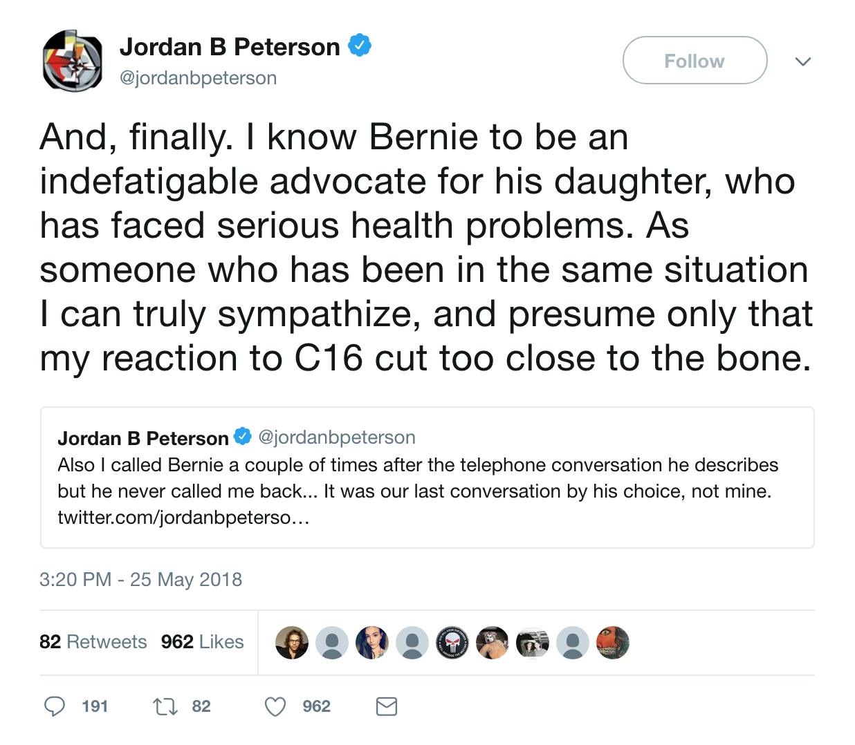Viewport: 855px width, 745px height.
Task: Click the @jordanbpeterson handle under name
Action: pyautogui.click(x=199, y=78)
